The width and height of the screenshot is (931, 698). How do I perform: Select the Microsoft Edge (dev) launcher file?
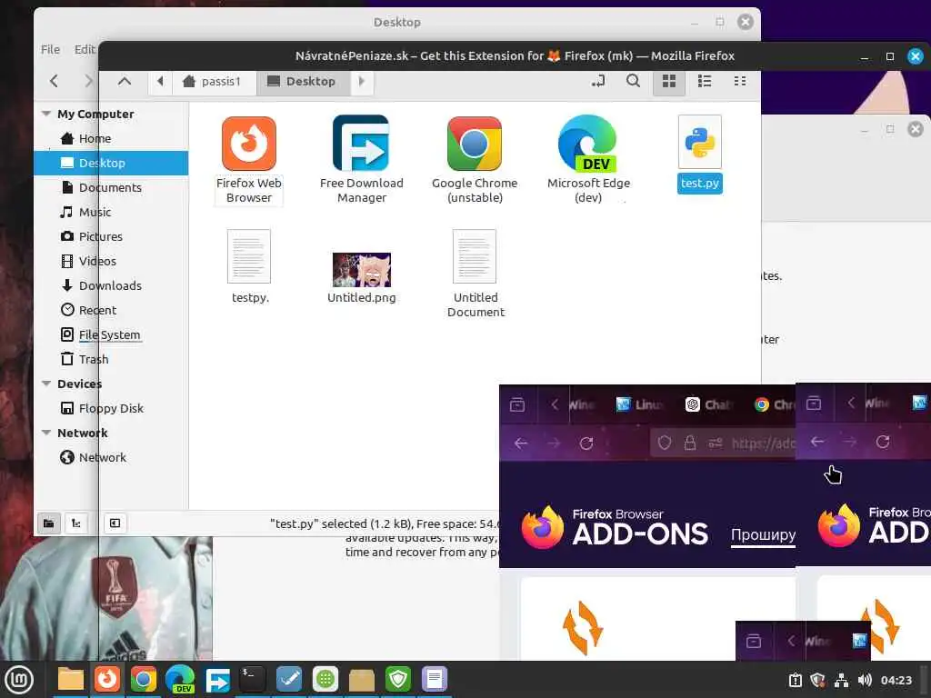tap(588, 160)
